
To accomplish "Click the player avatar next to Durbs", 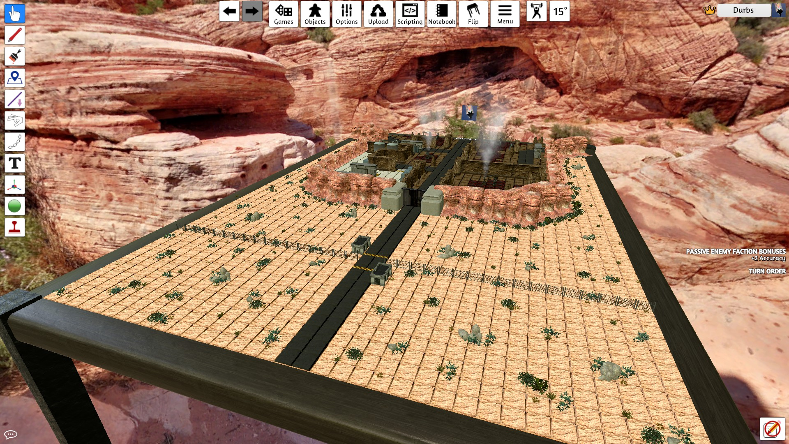I will click(779, 10).
